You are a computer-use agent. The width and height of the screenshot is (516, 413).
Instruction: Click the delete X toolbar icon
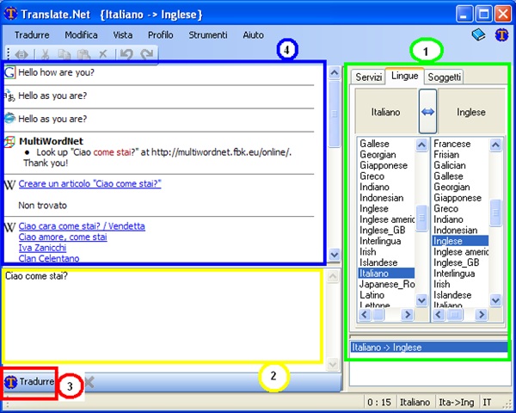point(103,53)
